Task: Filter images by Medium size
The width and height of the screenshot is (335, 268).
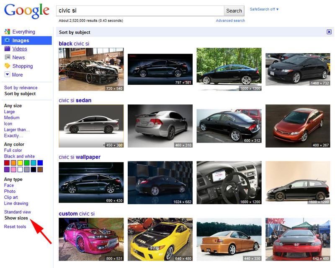Action: [x=12, y=117]
